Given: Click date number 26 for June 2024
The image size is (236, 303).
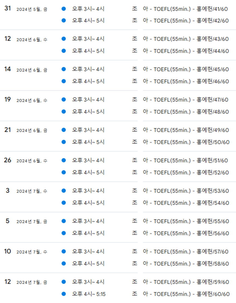Looking at the screenshot, I should click(x=8, y=160).
